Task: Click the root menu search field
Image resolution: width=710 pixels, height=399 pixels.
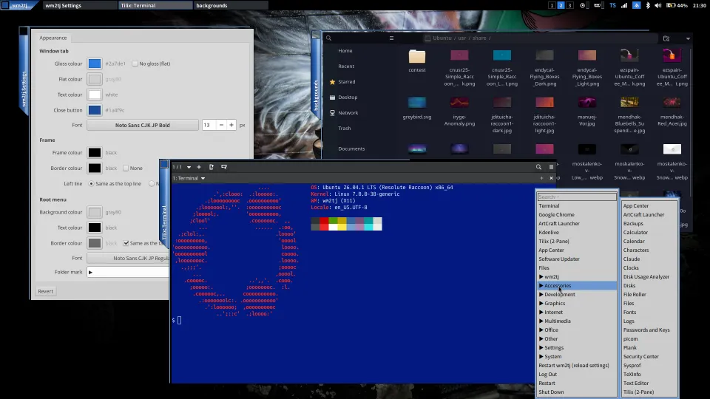Action: 577,197
